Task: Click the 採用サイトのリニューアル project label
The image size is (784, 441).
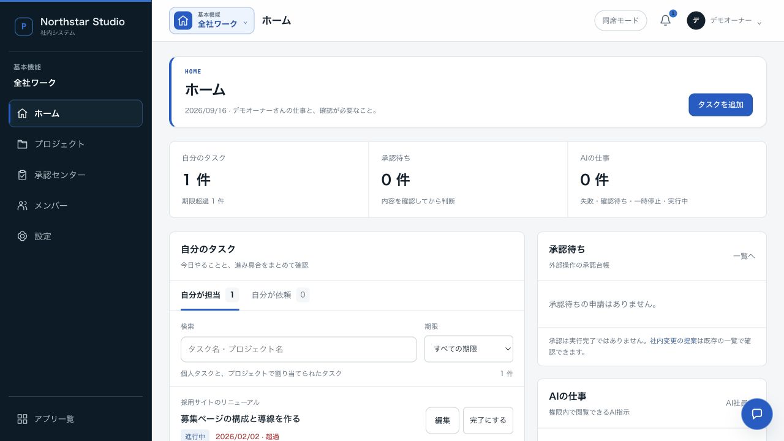Action: (x=220, y=402)
